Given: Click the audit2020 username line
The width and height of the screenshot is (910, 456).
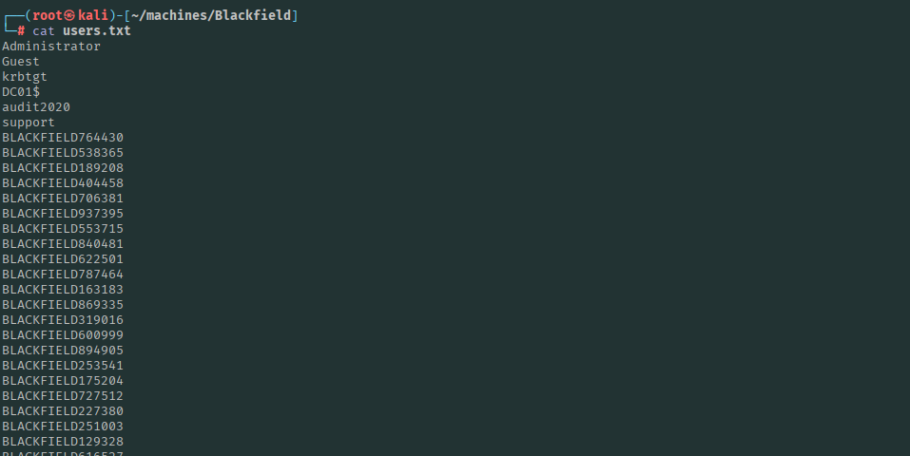Looking at the screenshot, I should click(35, 107).
